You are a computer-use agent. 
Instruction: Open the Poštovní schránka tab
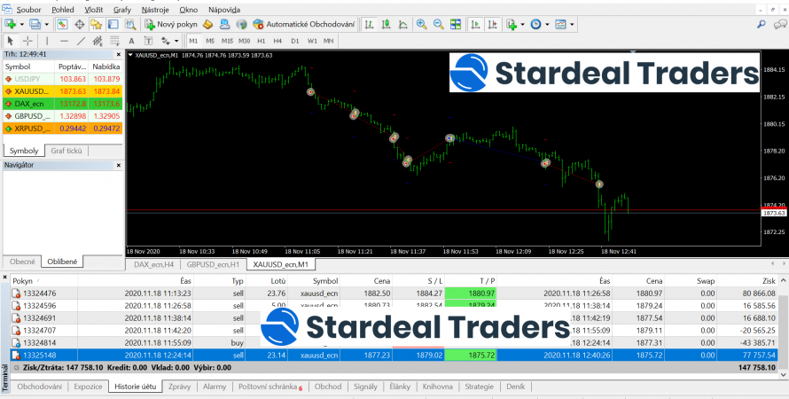[270, 387]
